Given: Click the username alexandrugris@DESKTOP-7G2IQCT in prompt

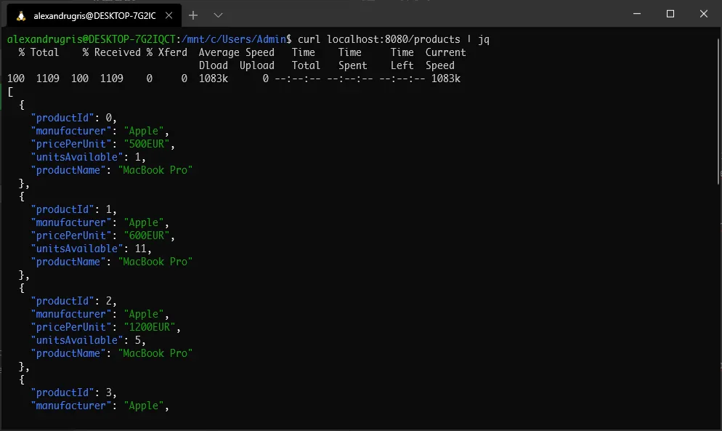Looking at the screenshot, I should 92,40.
